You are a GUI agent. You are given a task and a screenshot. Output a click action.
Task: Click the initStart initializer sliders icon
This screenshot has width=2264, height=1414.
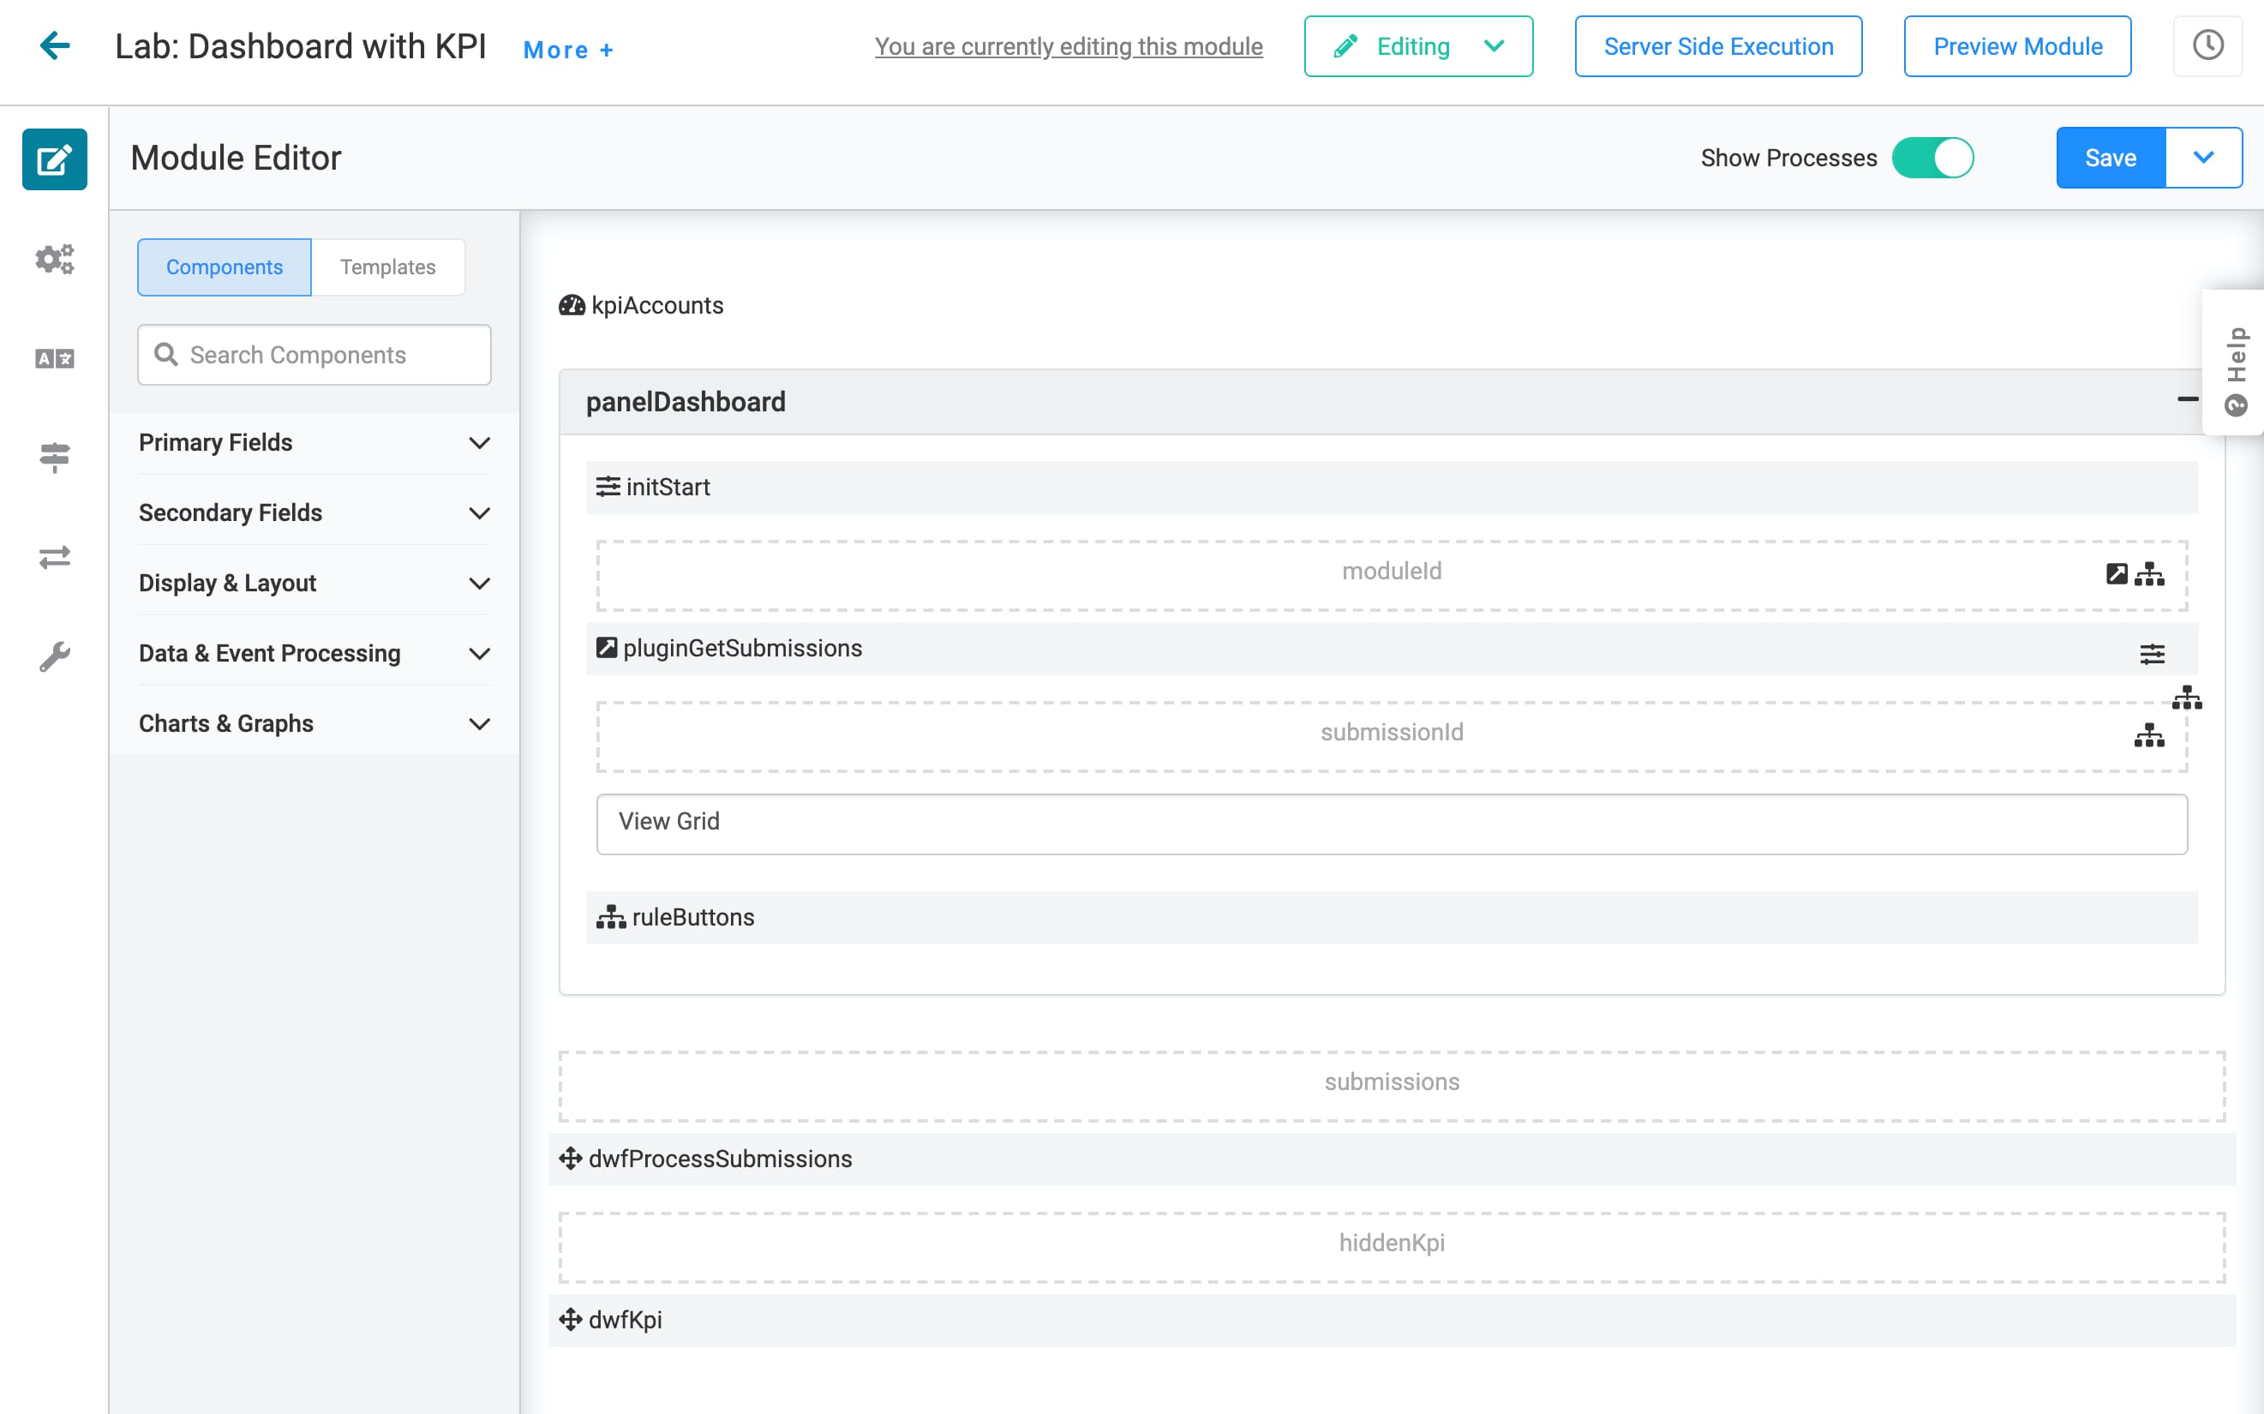608,486
